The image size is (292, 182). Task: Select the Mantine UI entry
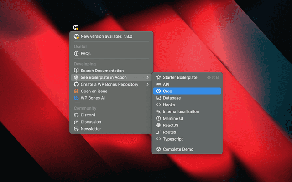(x=173, y=118)
